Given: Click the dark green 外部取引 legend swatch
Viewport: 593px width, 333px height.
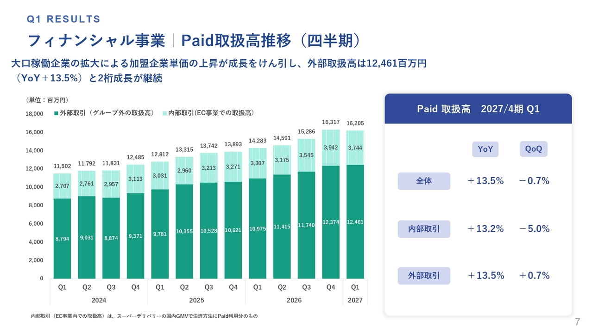Looking at the screenshot, I should click(x=56, y=113).
